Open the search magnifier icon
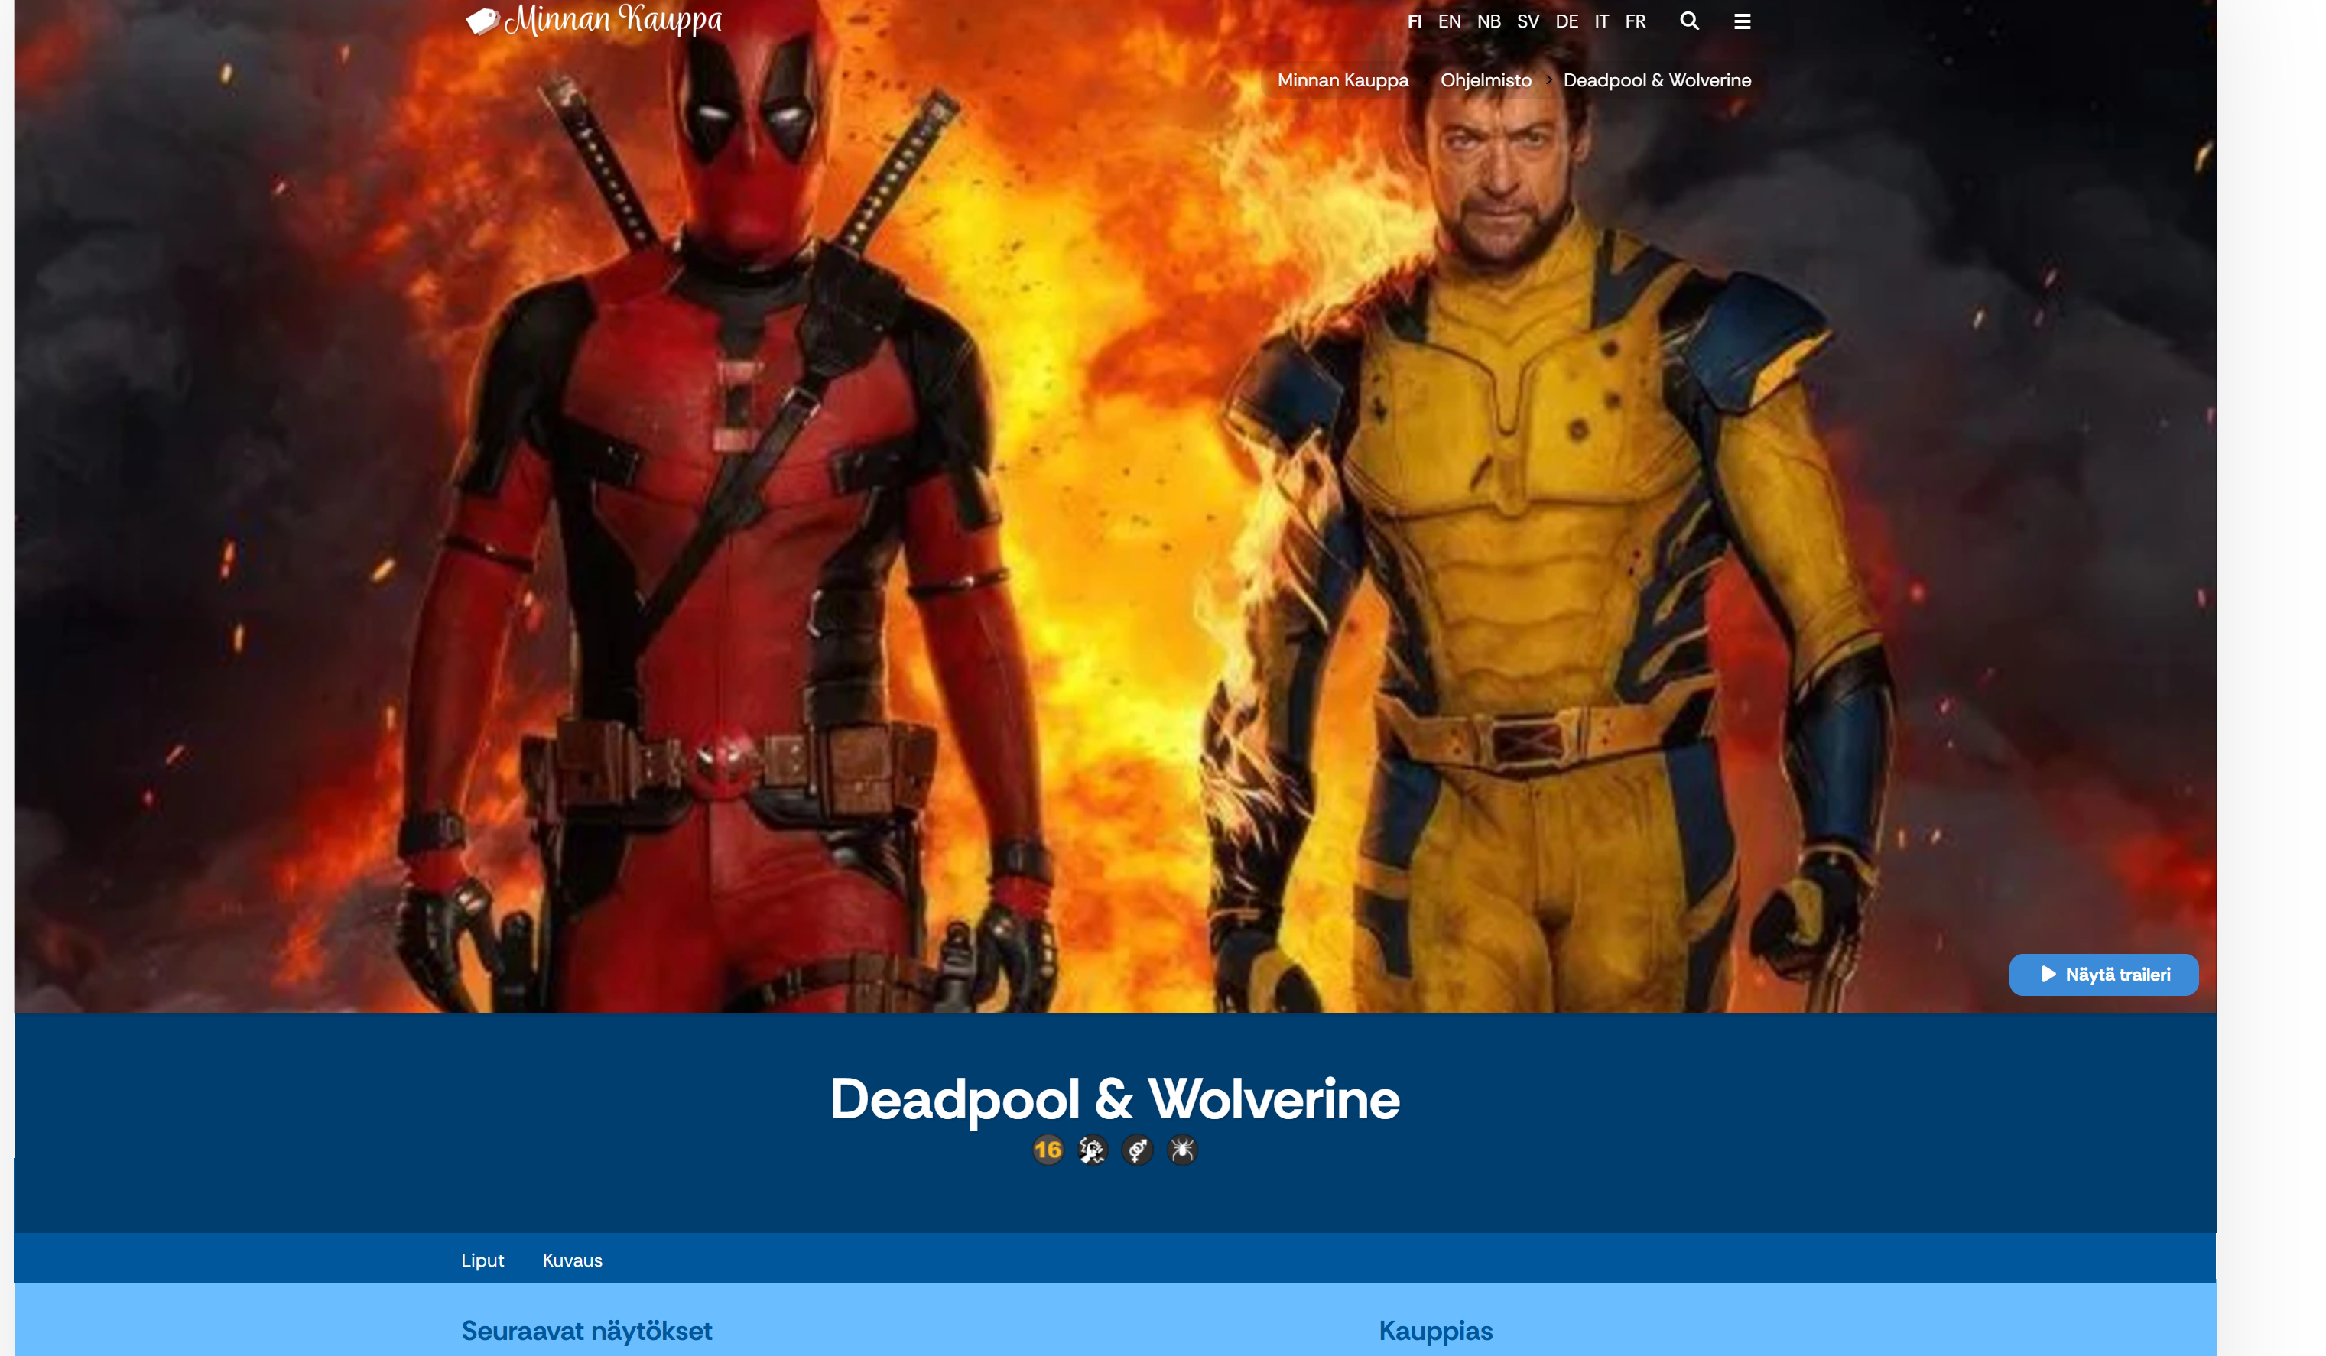The image size is (2326, 1356). (1689, 21)
